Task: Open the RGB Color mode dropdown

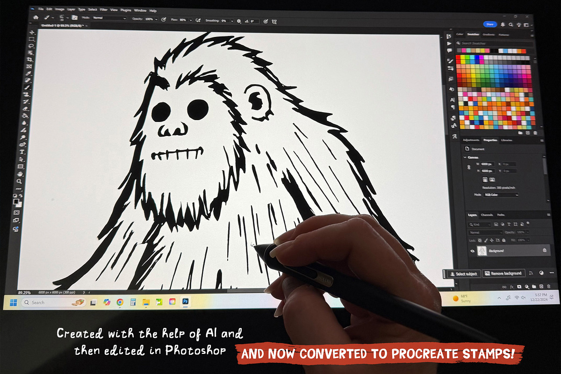Action: point(501,194)
